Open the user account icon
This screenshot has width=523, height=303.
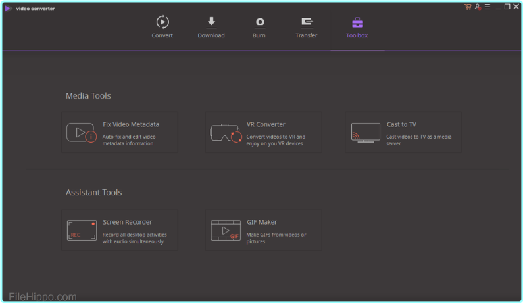(478, 7)
